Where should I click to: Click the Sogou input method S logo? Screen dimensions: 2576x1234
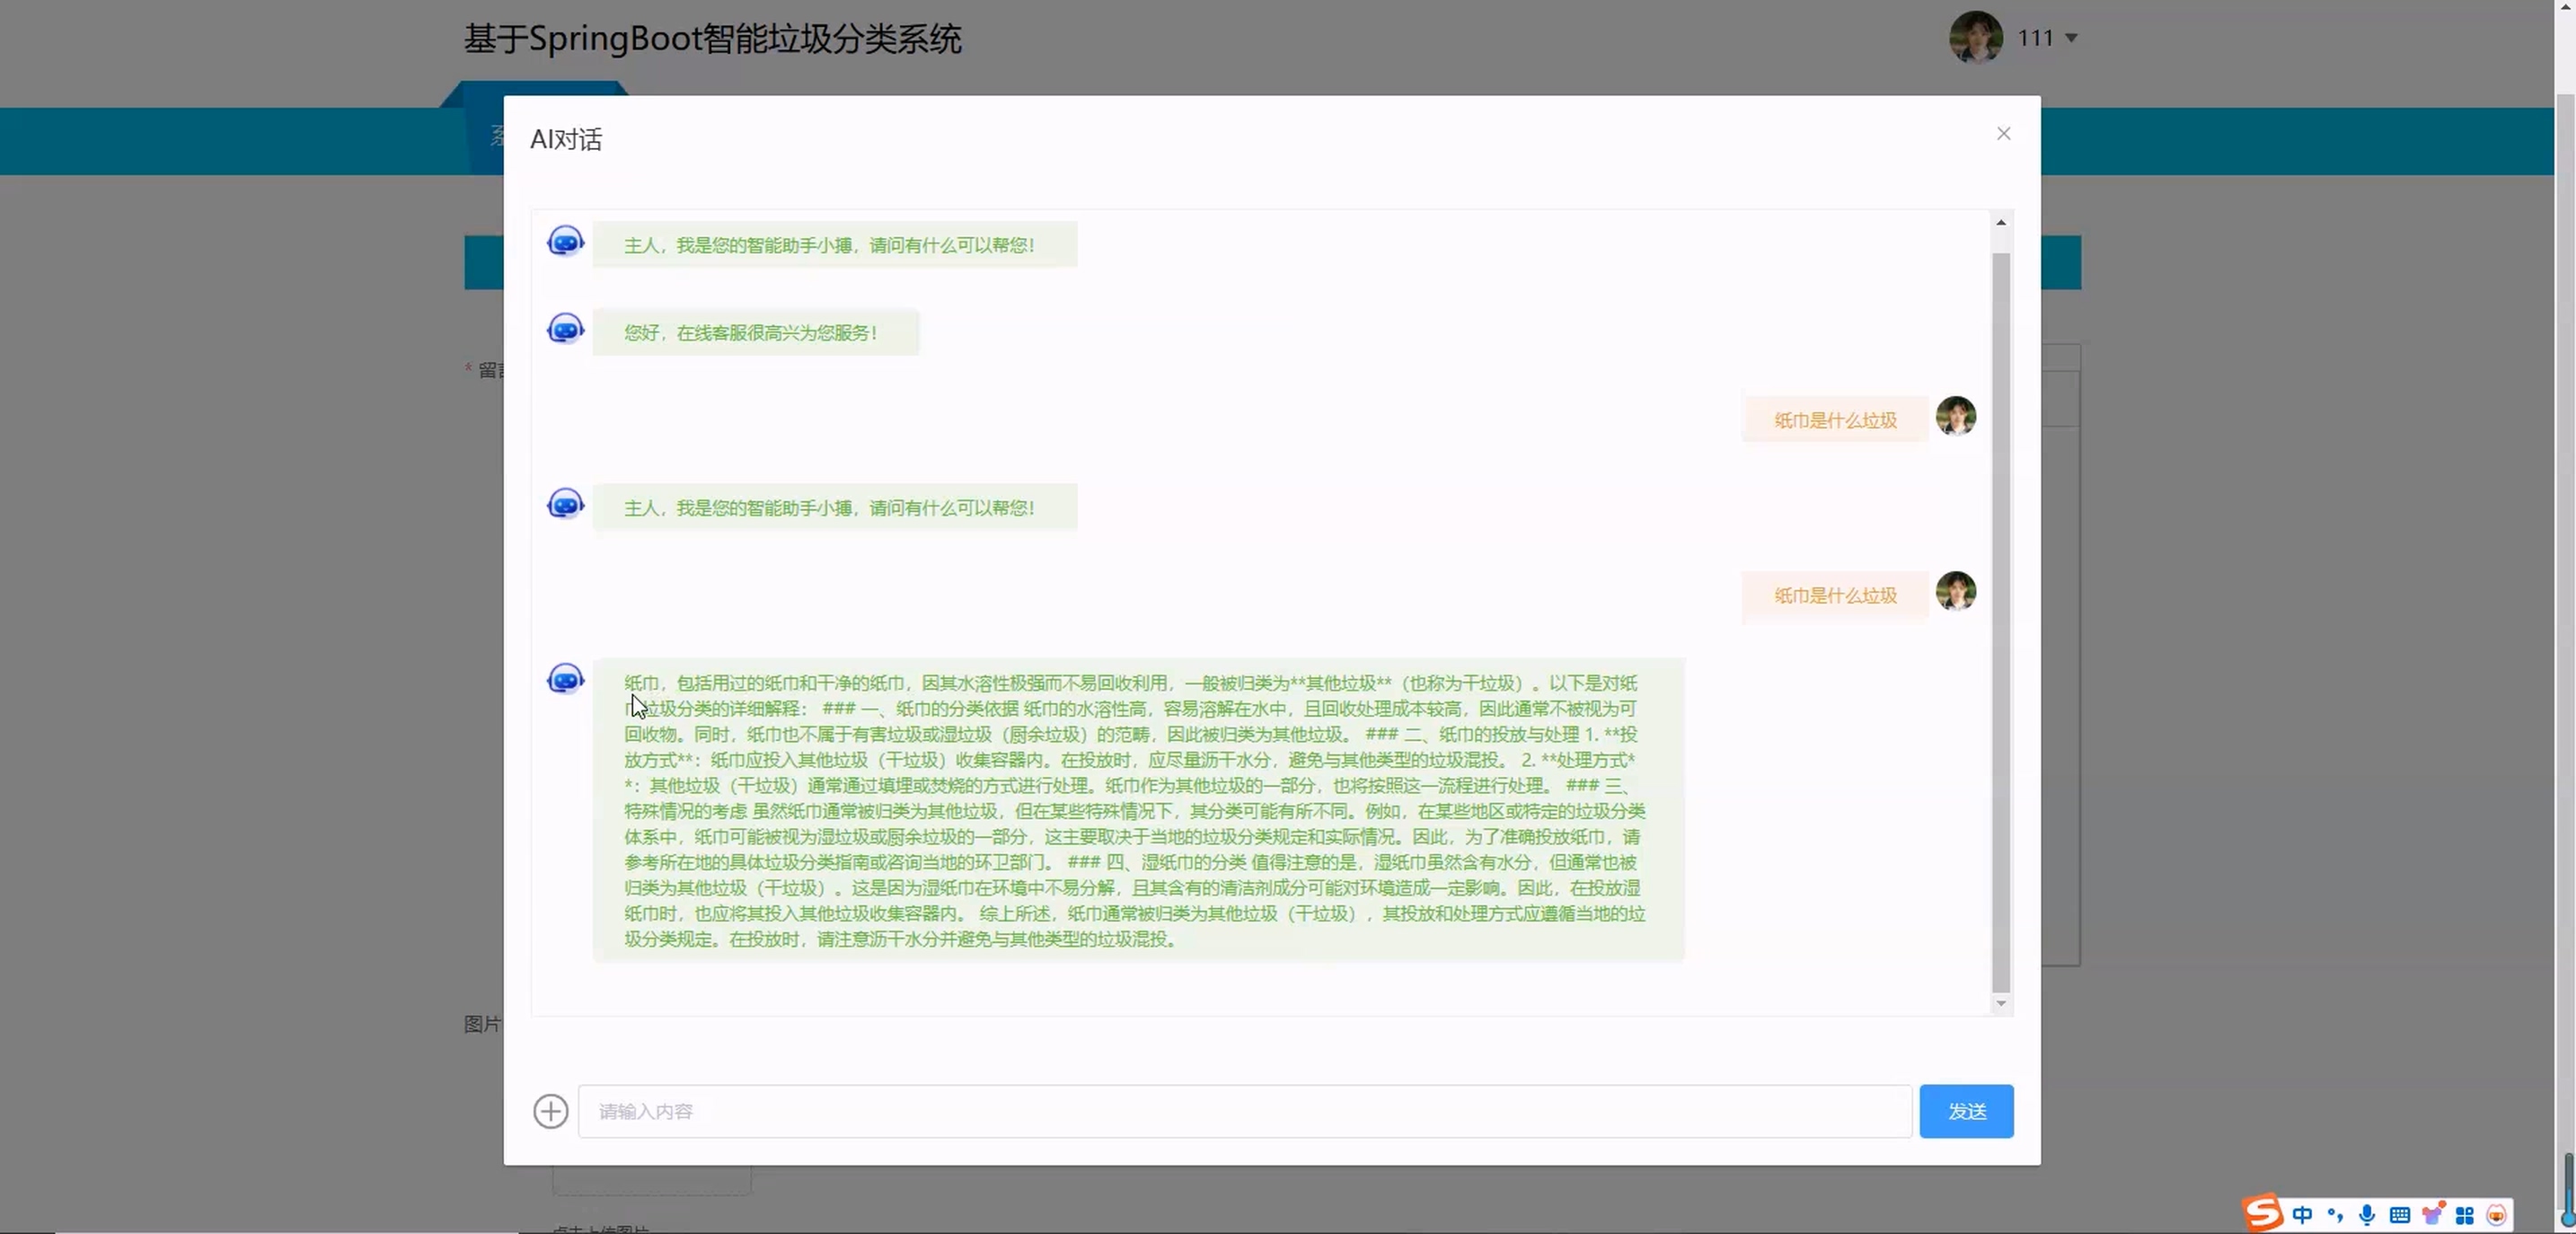point(2263,1213)
